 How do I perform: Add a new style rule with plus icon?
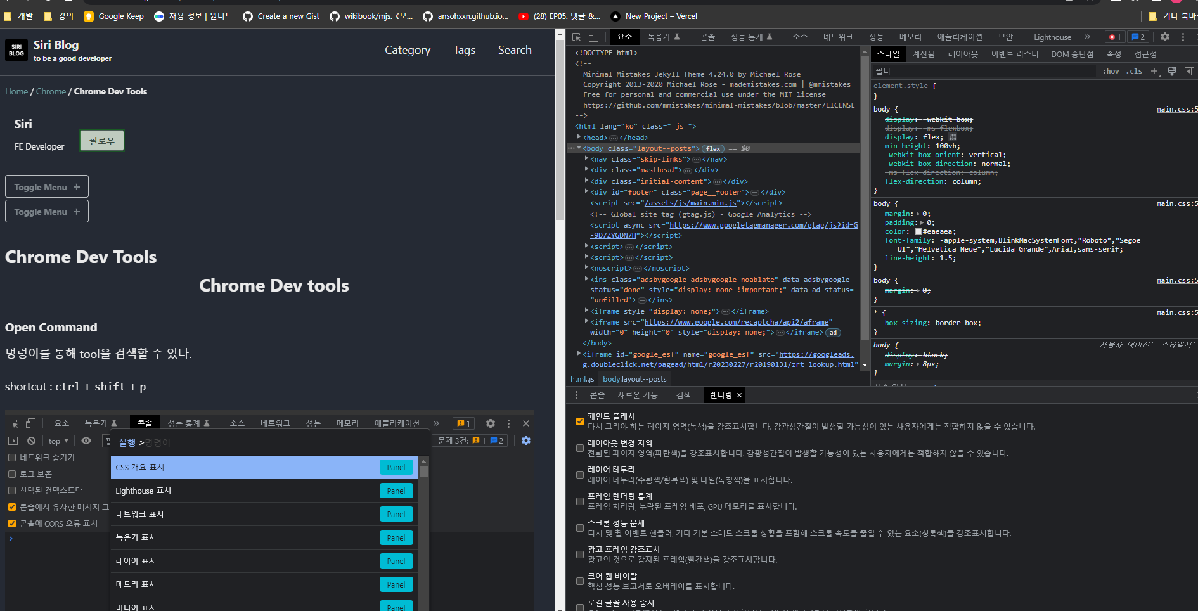[x=1154, y=71]
